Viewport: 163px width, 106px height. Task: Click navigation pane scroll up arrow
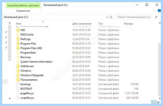10,23
